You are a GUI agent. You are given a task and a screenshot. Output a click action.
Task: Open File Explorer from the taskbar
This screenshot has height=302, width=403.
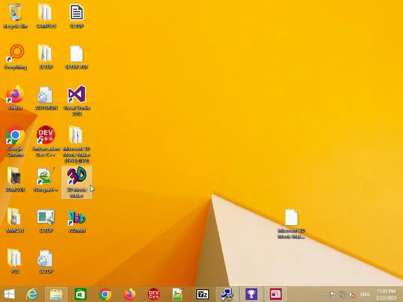[x=56, y=294]
